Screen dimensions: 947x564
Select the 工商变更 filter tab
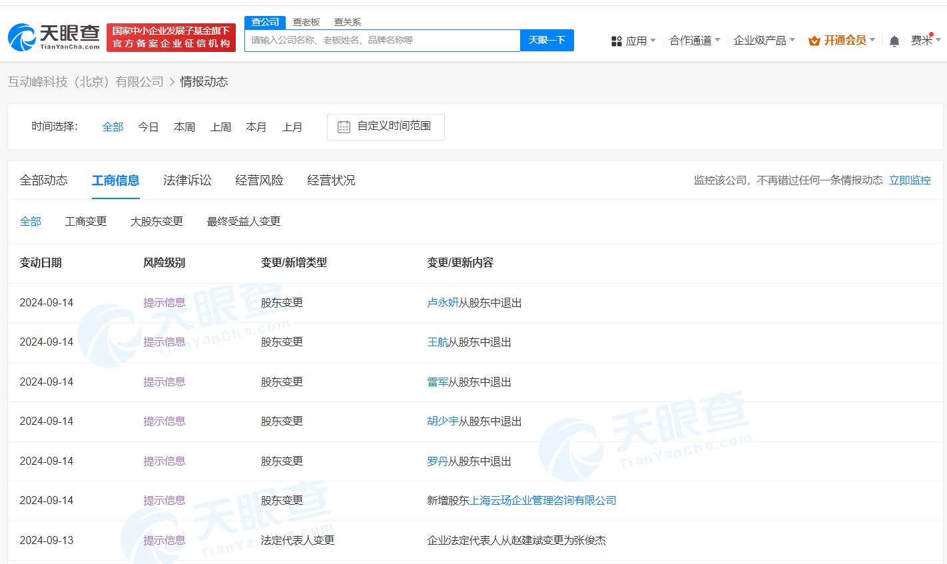[x=85, y=221]
